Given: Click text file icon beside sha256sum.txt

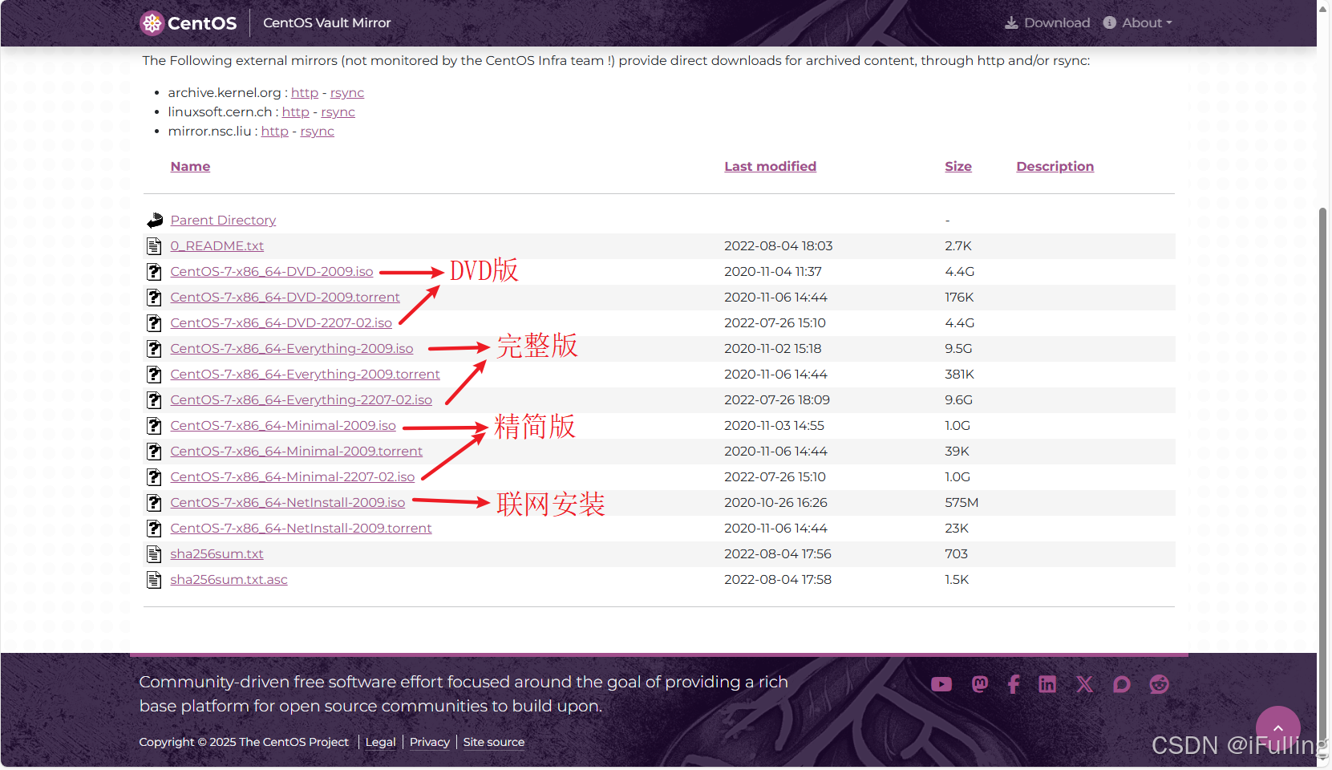Looking at the screenshot, I should pyautogui.click(x=155, y=554).
